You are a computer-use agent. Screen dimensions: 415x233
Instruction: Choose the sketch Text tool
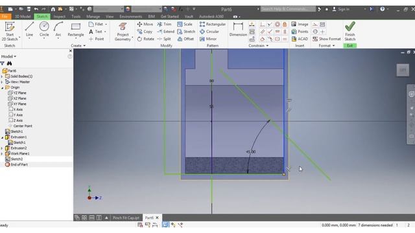pyautogui.click(x=97, y=32)
